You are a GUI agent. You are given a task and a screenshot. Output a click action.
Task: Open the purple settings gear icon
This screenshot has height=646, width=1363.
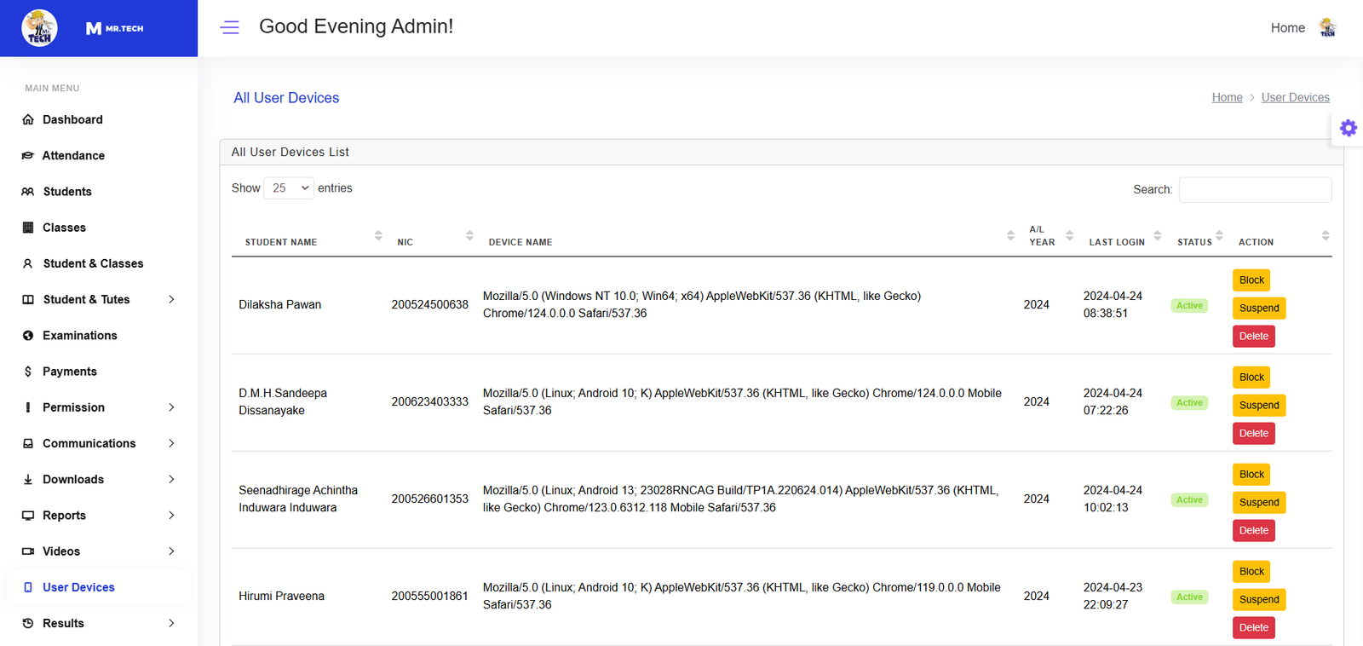pos(1348,128)
